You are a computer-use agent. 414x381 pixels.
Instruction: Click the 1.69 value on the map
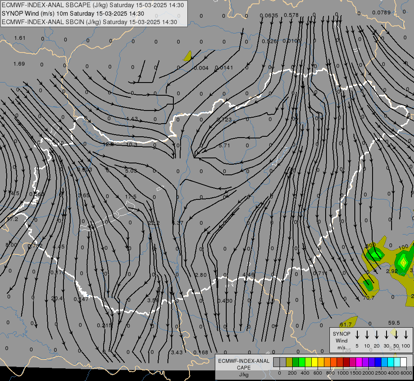click(x=19, y=64)
